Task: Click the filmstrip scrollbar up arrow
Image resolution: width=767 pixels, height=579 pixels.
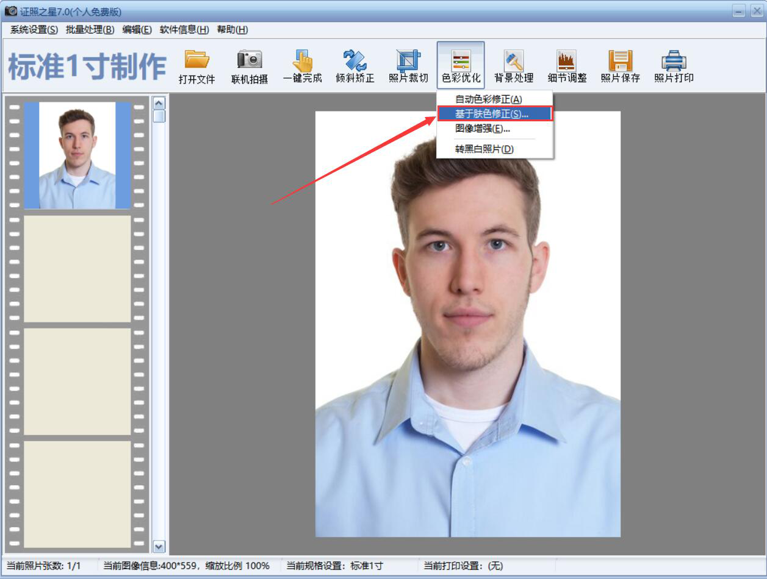Action: [159, 104]
